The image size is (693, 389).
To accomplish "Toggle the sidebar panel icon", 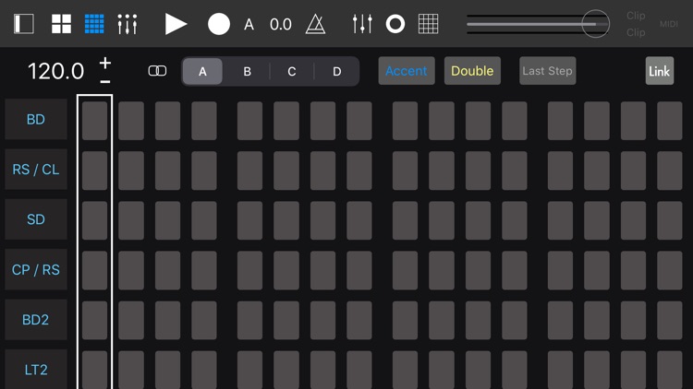I will click(x=24, y=24).
